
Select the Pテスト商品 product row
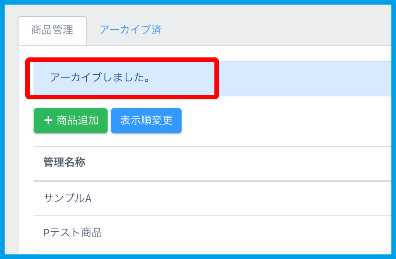(72, 233)
